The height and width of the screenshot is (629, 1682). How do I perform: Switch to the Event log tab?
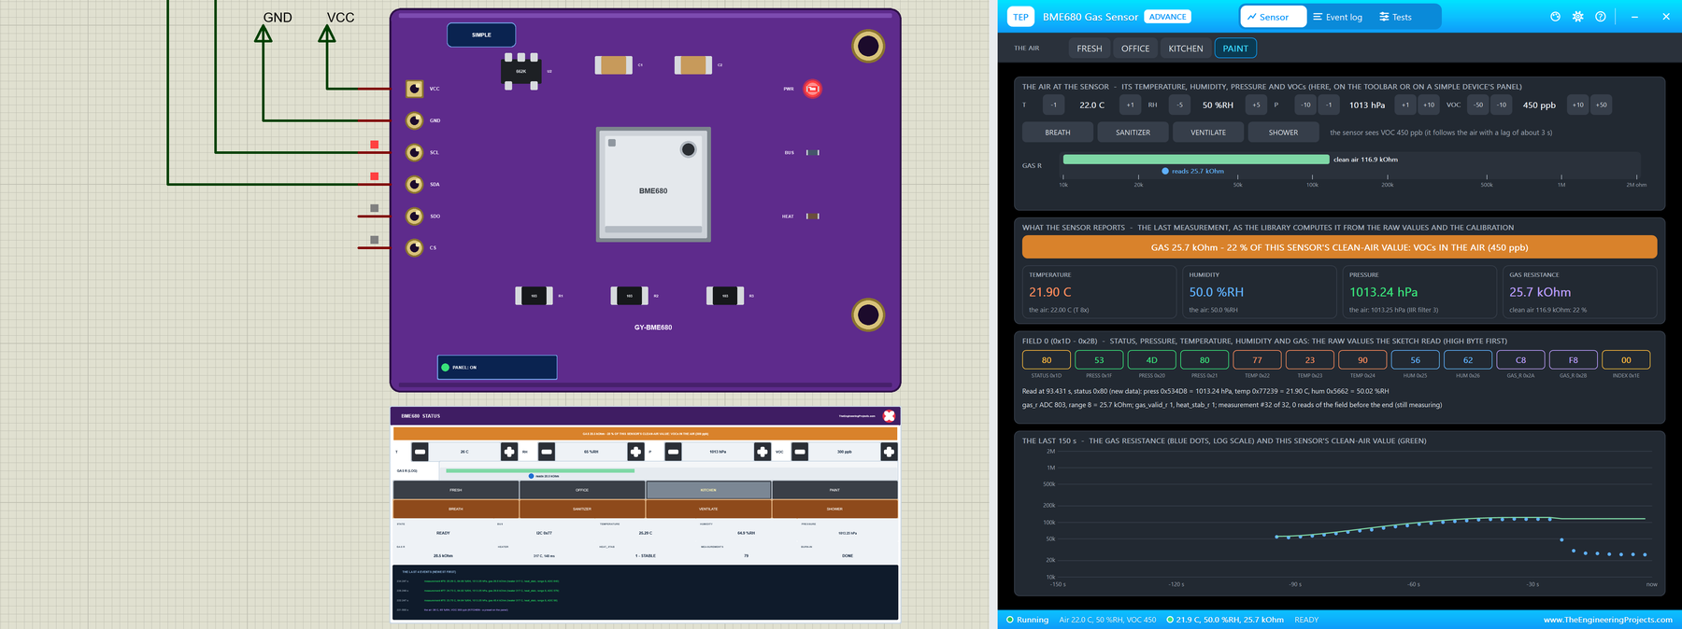tap(1337, 17)
